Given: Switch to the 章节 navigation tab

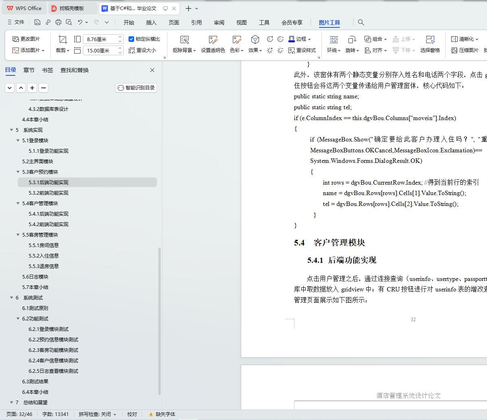Looking at the screenshot, I should click(29, 70).
